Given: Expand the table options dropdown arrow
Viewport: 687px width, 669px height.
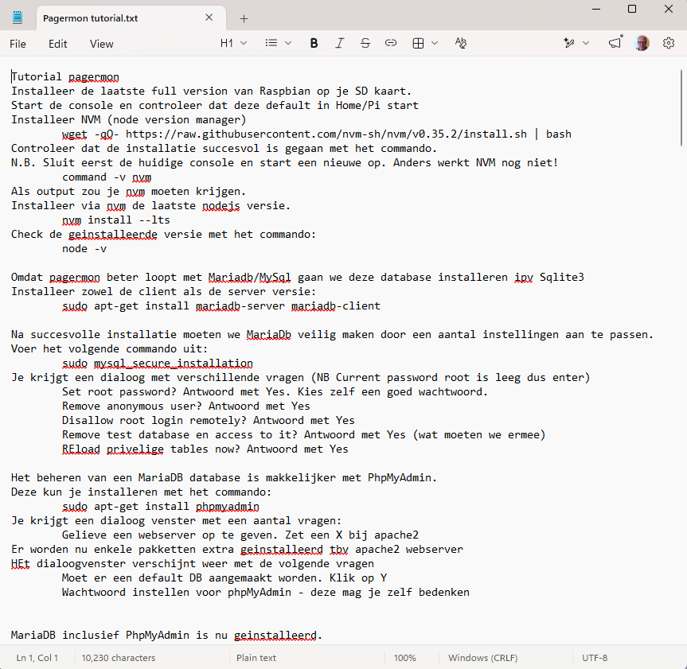Looking at the screenshot, I should tap(435, 43).
